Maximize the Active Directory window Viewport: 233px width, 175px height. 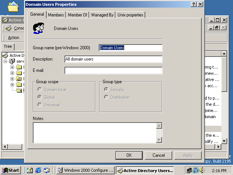218,20
